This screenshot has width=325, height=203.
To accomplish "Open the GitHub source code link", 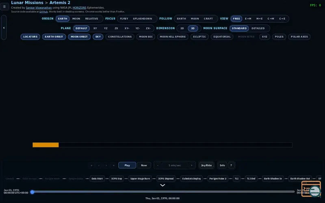I will coord(43,12).
